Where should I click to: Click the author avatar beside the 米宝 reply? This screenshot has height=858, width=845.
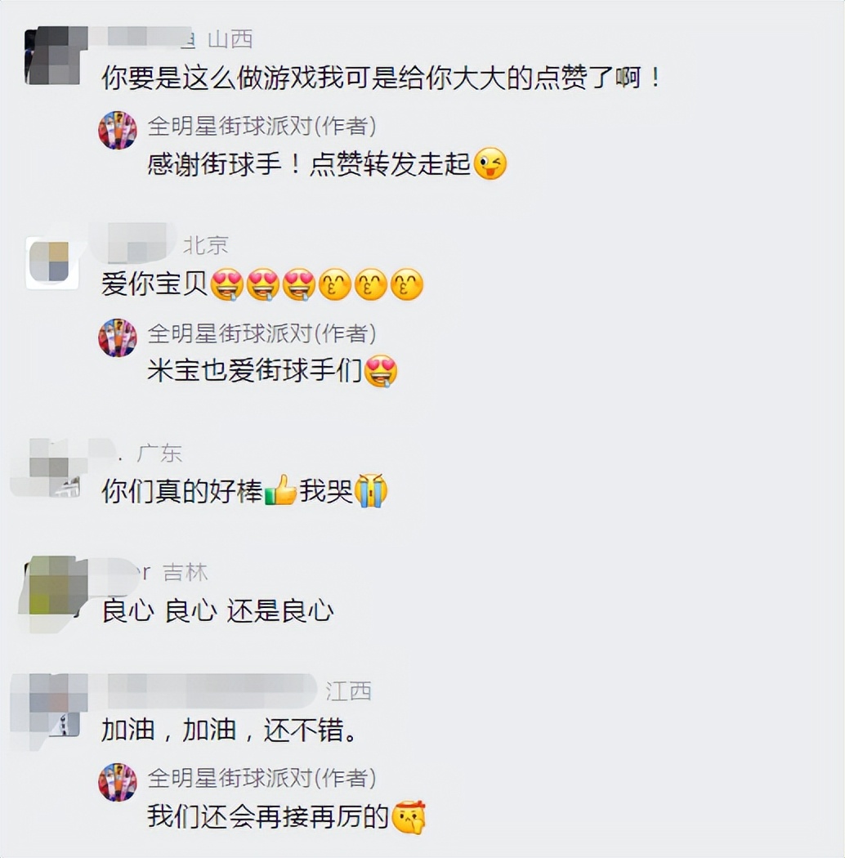117,337
